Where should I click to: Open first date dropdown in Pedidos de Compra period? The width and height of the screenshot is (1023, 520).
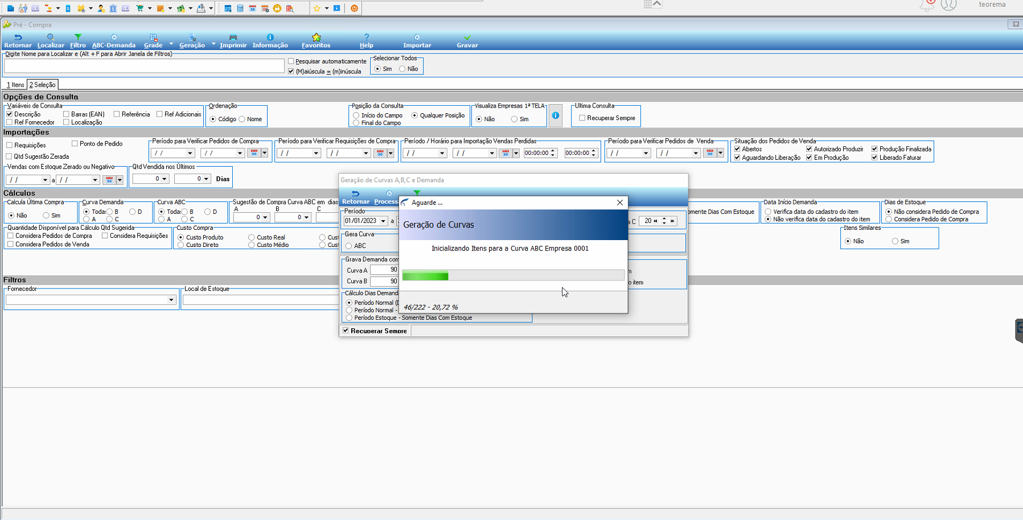(x=190, y=153)
